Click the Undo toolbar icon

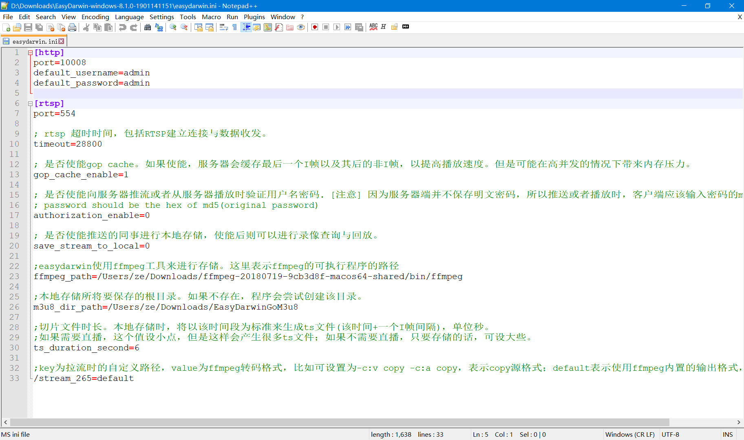pos(122,27)
